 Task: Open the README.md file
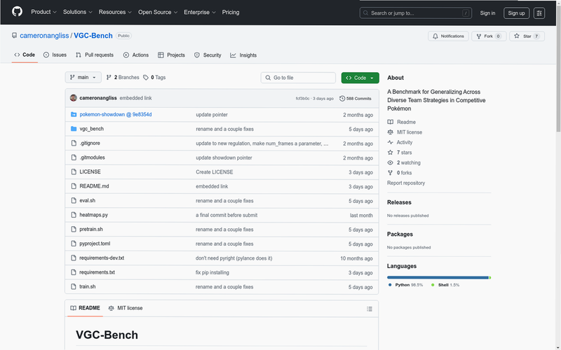[x=94, y=186]
